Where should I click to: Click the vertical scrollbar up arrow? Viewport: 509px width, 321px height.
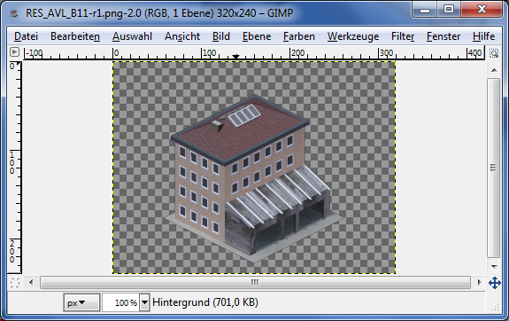click(494, 70)
